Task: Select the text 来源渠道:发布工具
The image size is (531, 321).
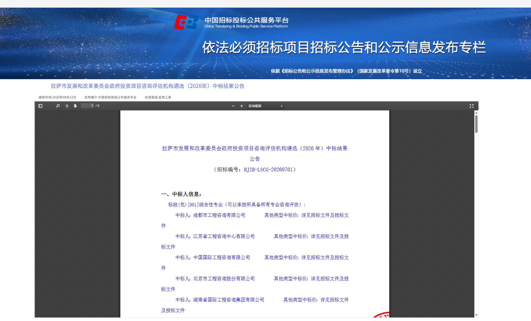Action: coord(158,97)
